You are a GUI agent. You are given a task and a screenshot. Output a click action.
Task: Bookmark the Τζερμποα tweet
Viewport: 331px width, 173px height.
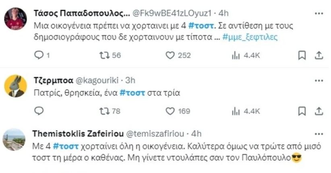(302, 111)
